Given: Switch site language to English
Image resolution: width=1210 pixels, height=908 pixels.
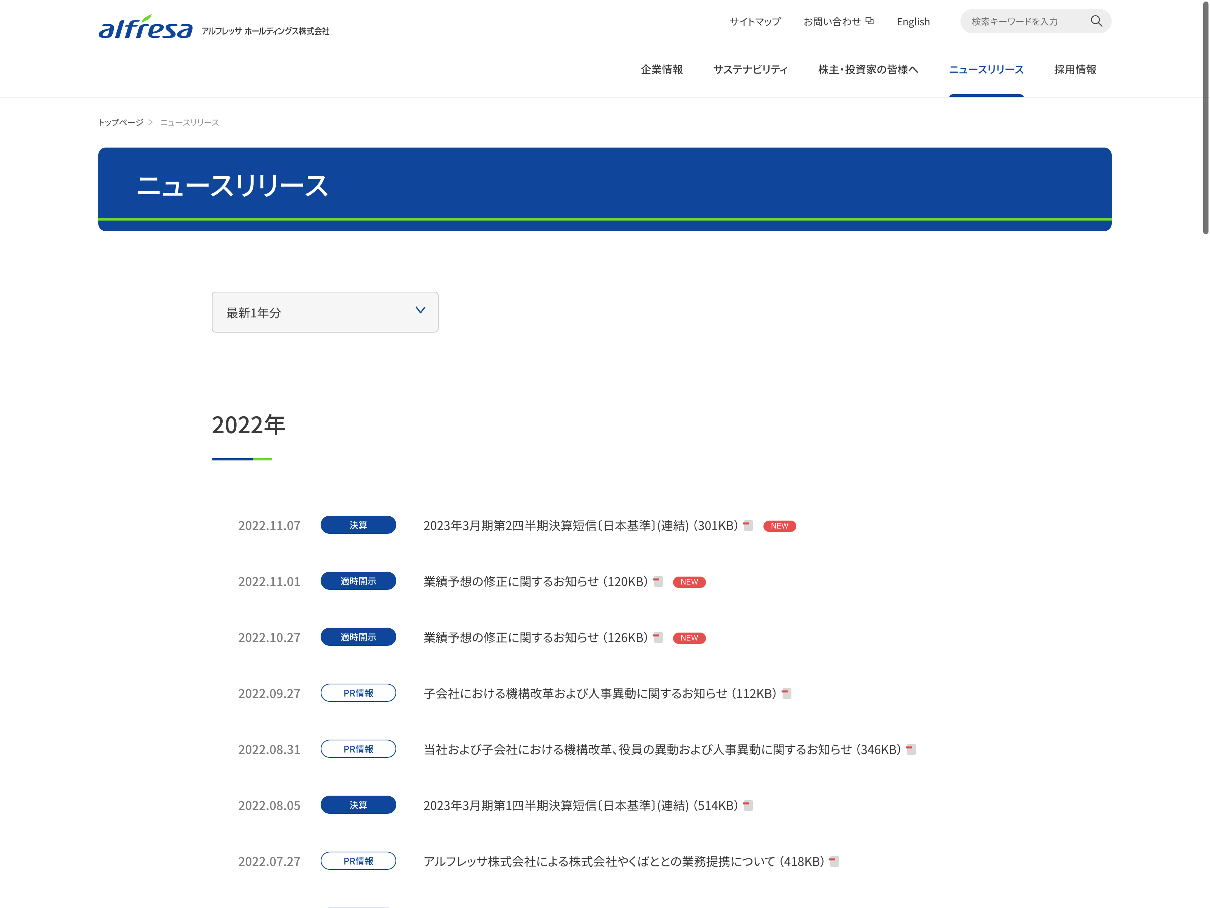Looking at the screenshot, I should (913, 22).
